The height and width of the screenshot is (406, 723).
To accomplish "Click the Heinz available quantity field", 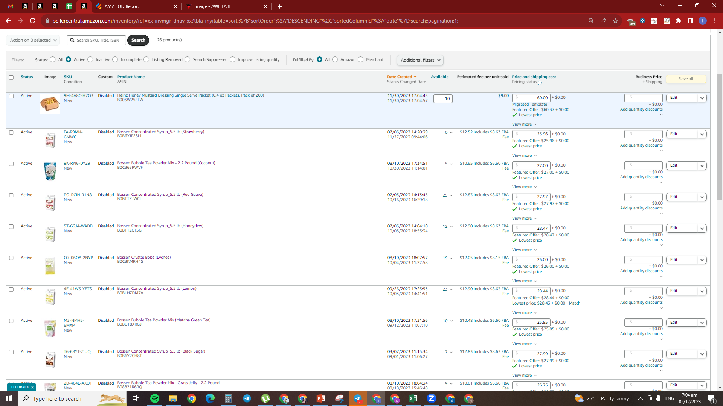I will (x=443, y=99).
